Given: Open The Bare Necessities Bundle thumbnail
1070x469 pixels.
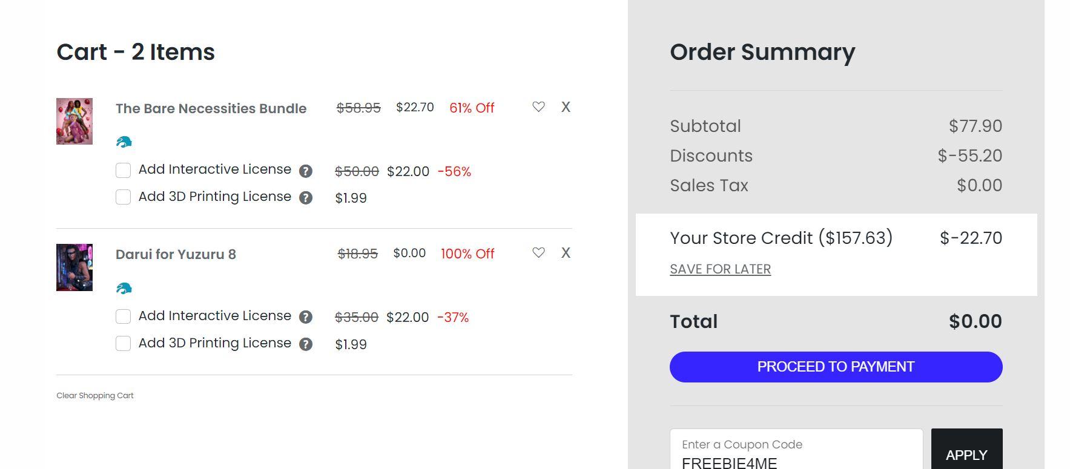Looking at the screenshot, I should tap(74, 121).
